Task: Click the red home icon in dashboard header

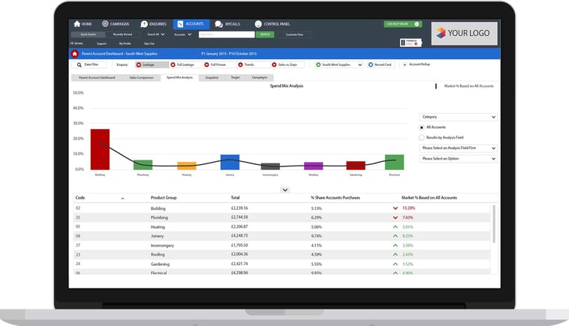Action: (74, 54)
